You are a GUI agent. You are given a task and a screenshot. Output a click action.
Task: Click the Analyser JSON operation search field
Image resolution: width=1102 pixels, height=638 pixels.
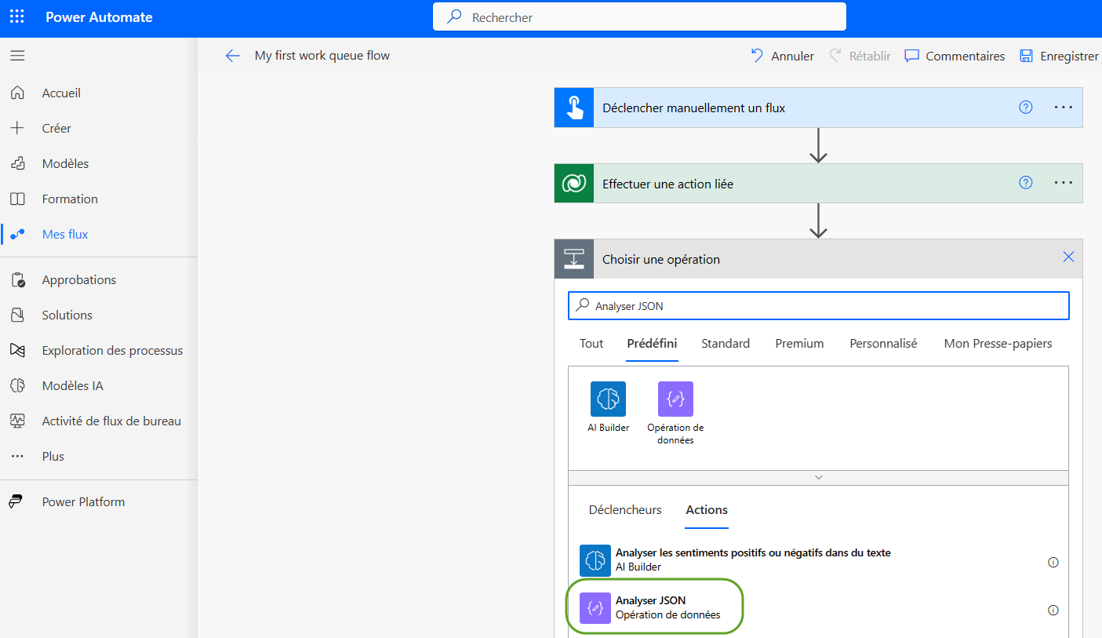pos(818,306)
